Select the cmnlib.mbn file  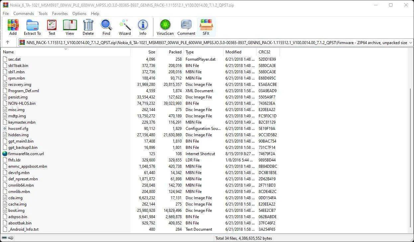(x=19, y=192)
